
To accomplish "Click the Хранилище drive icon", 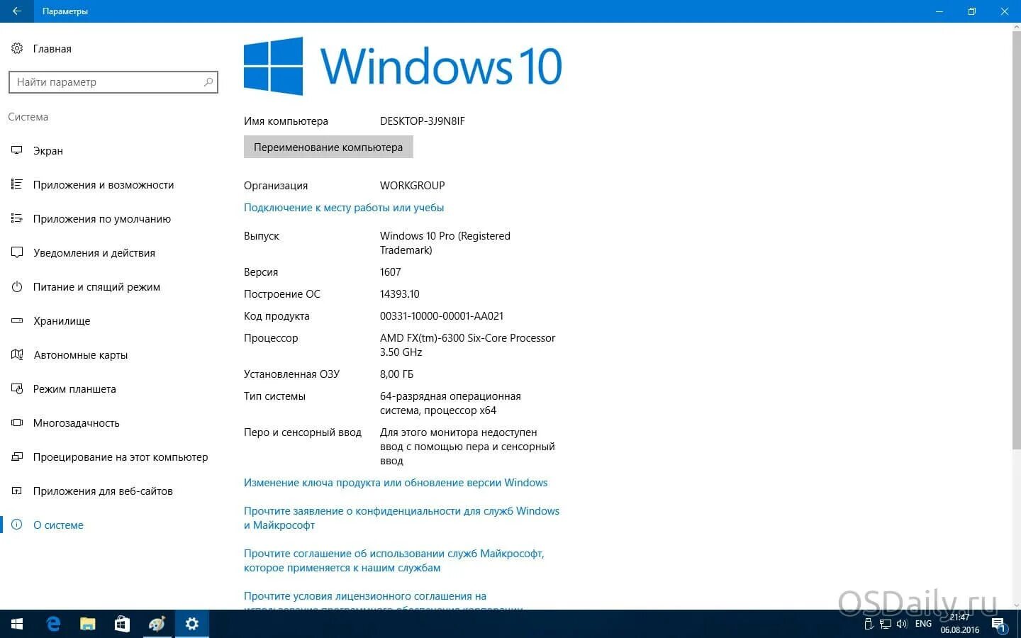I will pos(17,320).
